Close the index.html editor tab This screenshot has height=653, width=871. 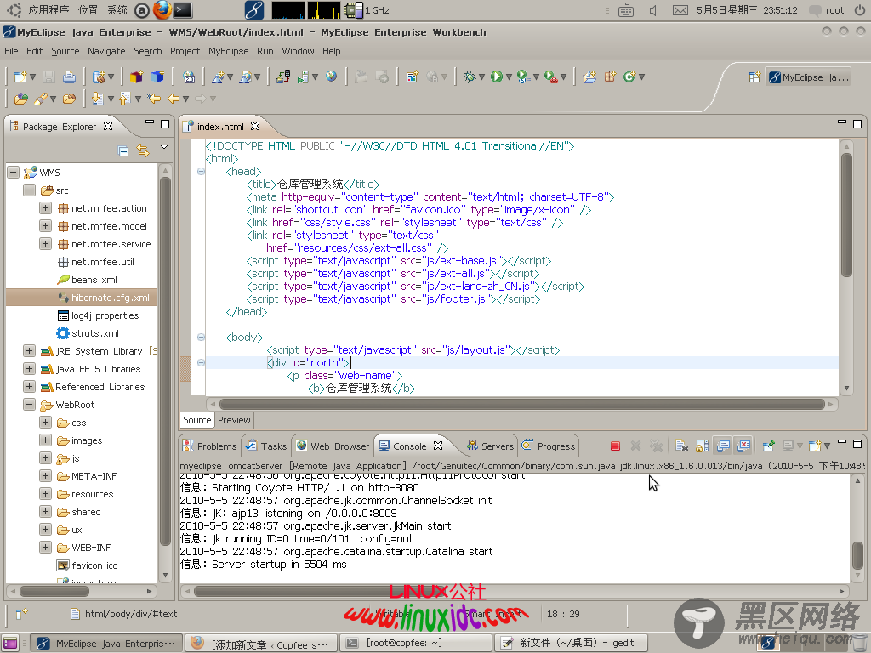point(255,126)
